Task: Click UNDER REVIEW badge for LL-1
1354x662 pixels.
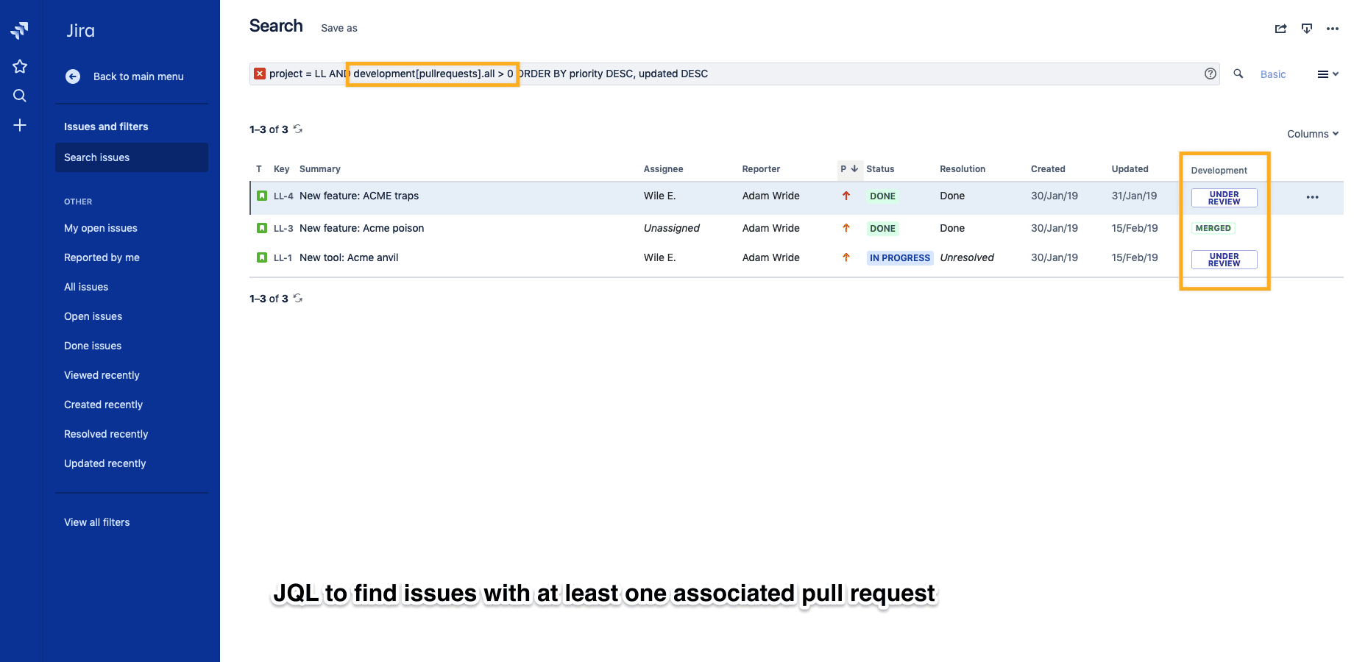Action: (x=1224, y=260)
